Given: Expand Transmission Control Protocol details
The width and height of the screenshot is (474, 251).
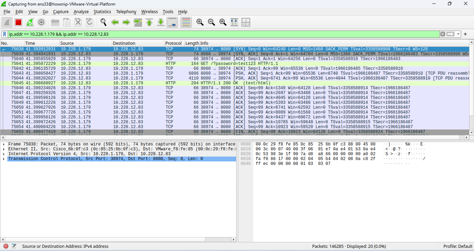Looking at the screenshot, I should click(x=3, y=159).
